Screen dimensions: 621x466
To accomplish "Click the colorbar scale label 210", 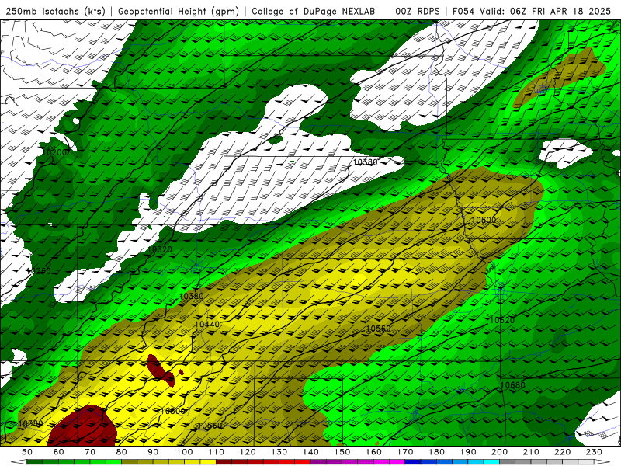I will pos(531,452).
